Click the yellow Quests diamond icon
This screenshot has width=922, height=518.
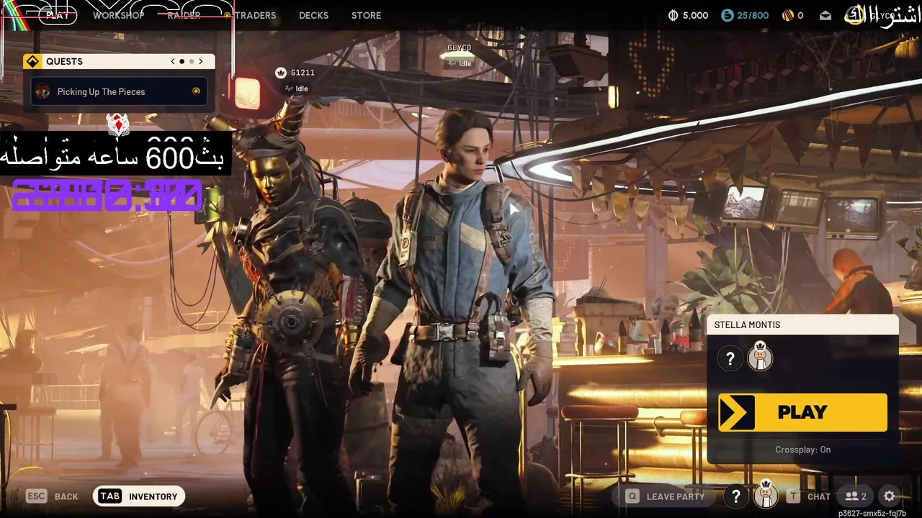coord(32,61)
